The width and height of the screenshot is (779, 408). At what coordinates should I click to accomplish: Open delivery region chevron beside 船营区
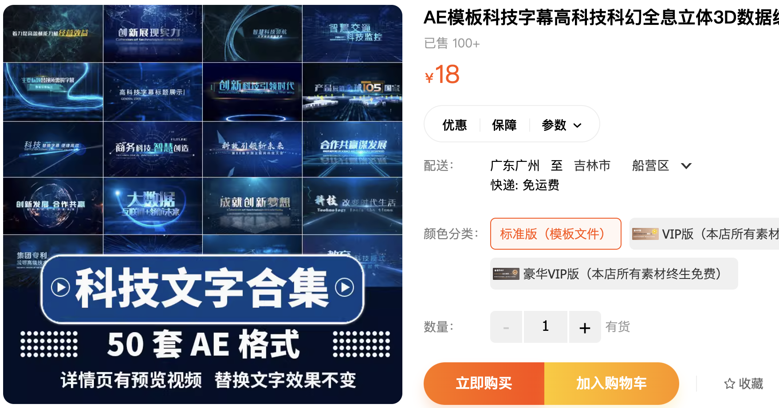686,166
